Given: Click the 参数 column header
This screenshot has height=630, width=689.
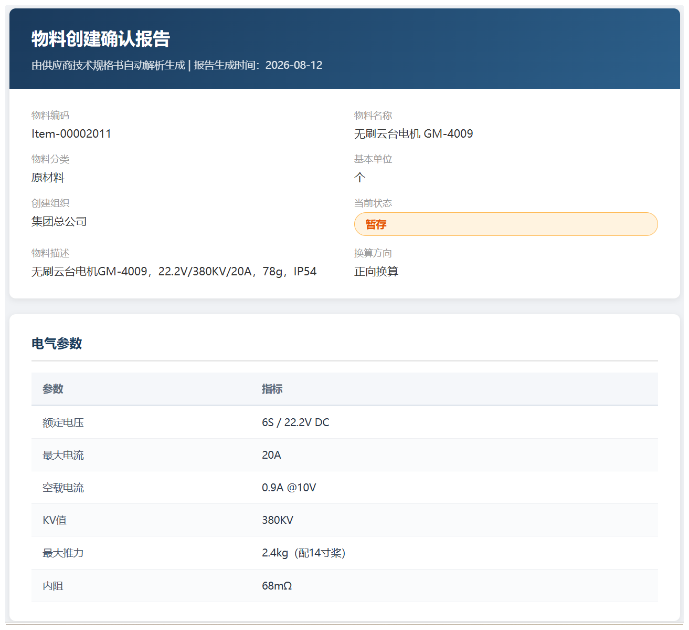Looking at the screenshot, I should pos(53,389).
